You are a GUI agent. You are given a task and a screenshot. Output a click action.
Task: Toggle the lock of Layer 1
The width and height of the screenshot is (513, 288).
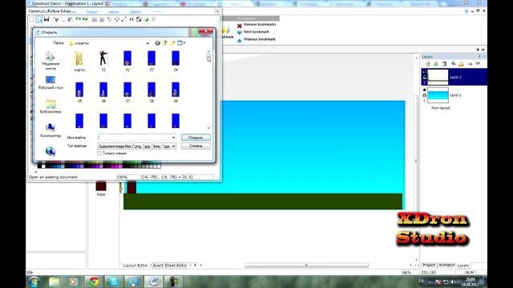(424, 95)
